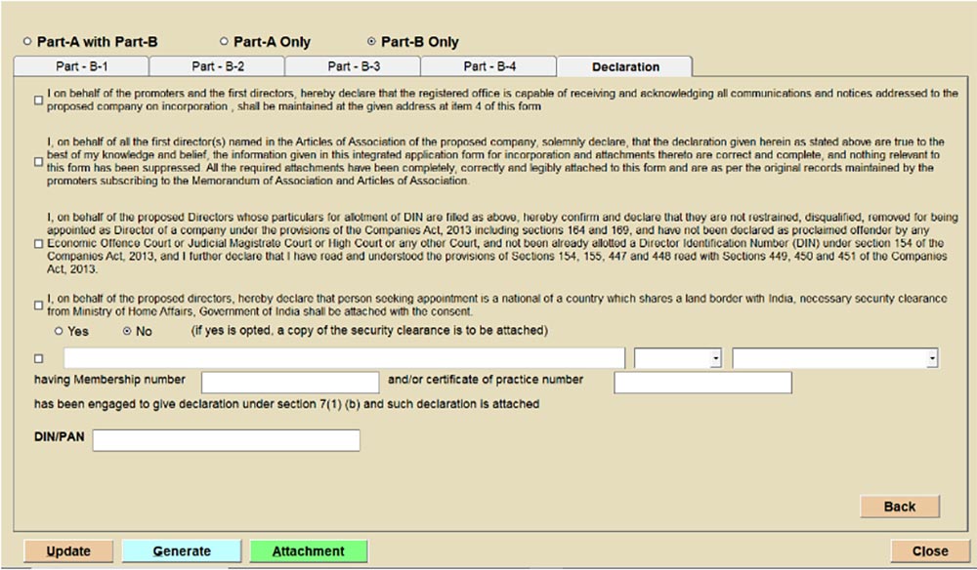Image resolution: width=977 pixels, height=570 pixels.
Task: Tick the registered office declaration checkbox
Action: pos(38,100)
